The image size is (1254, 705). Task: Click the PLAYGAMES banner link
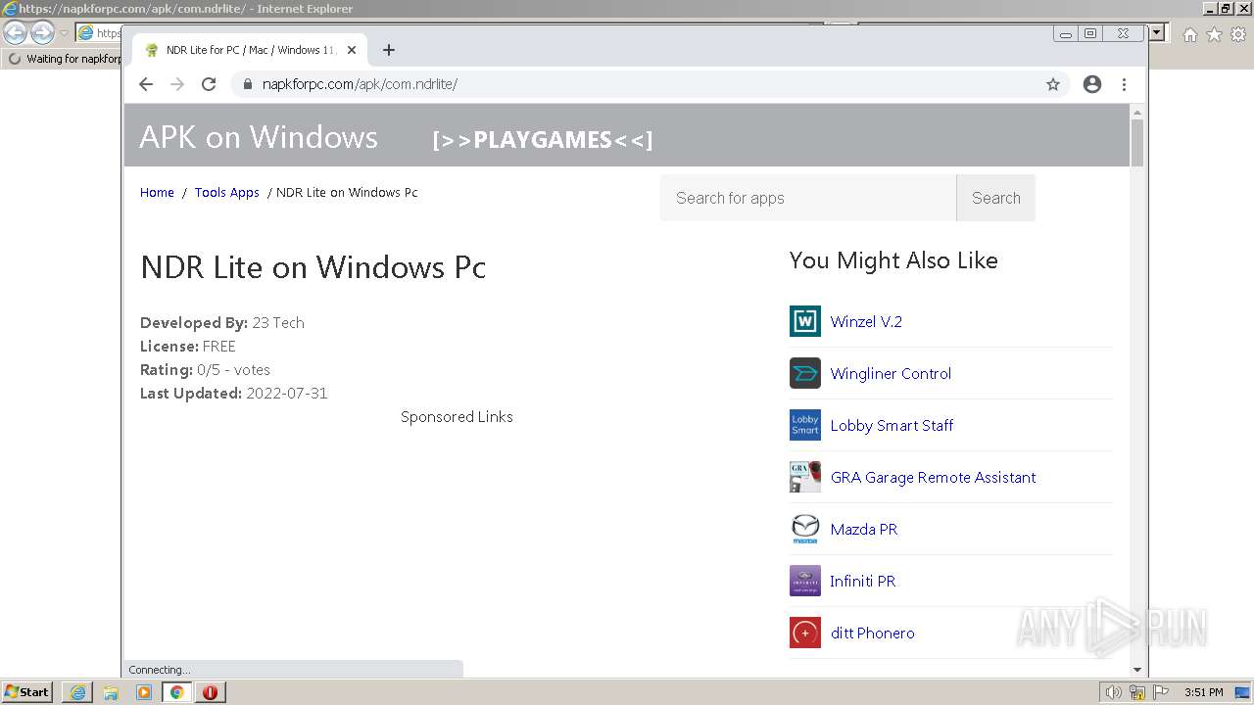tap(543, 140)
